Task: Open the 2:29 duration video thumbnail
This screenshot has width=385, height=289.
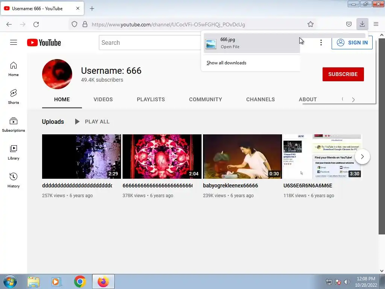Action: (82, 156)
